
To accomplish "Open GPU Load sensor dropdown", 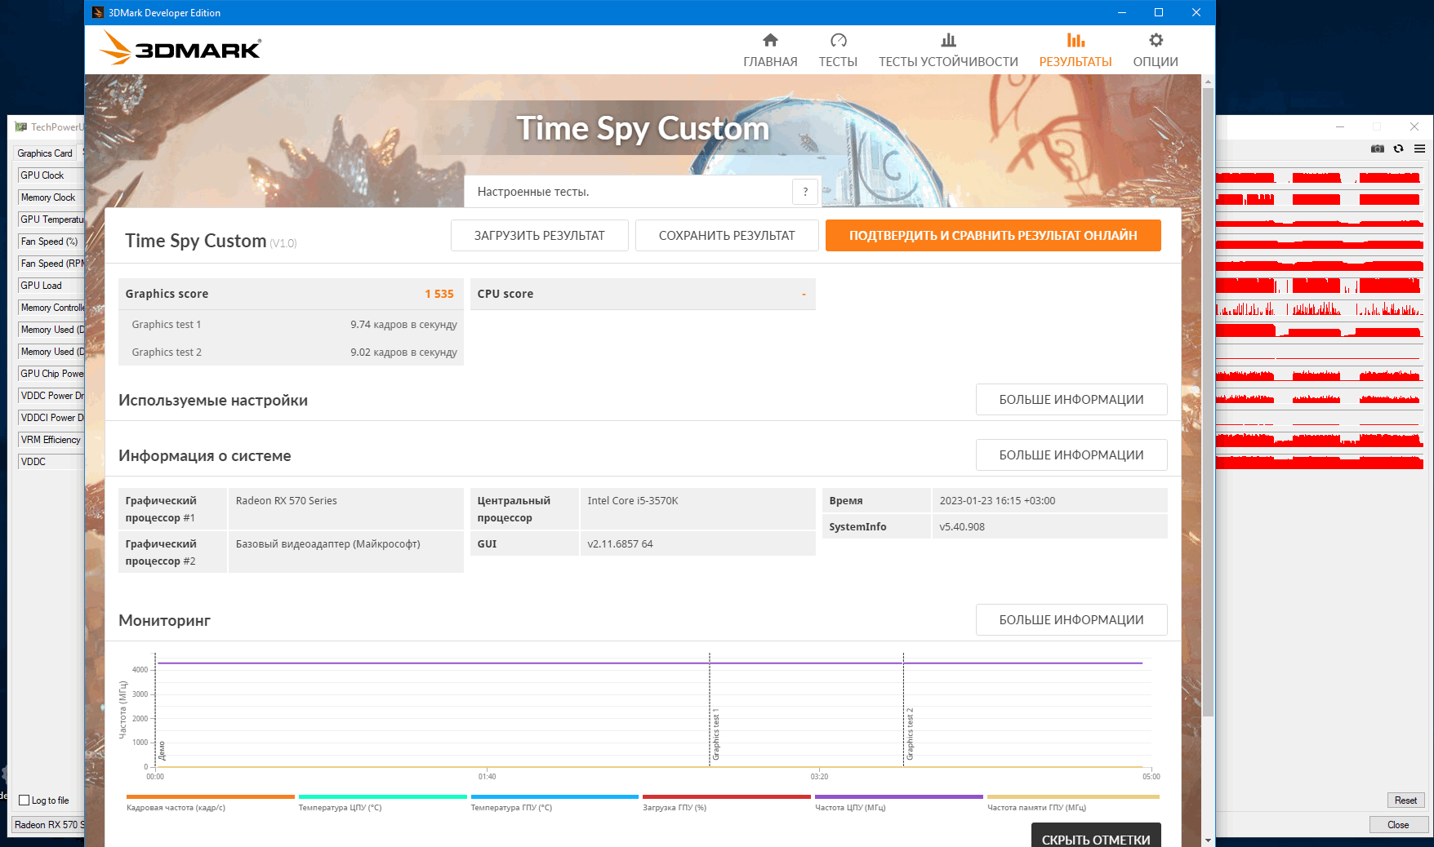I will pos(51,286).
